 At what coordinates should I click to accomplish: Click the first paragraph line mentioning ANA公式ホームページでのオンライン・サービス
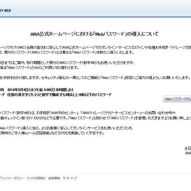95,47
